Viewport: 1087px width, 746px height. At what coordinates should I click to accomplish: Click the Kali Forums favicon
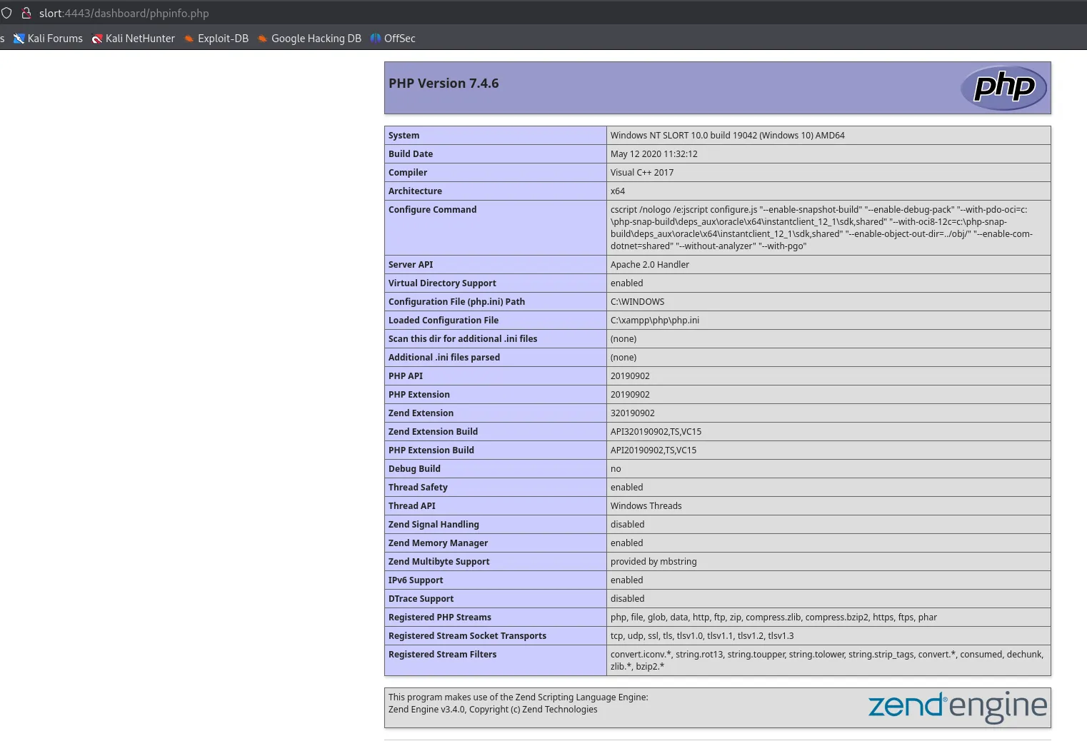click(19, 39)
